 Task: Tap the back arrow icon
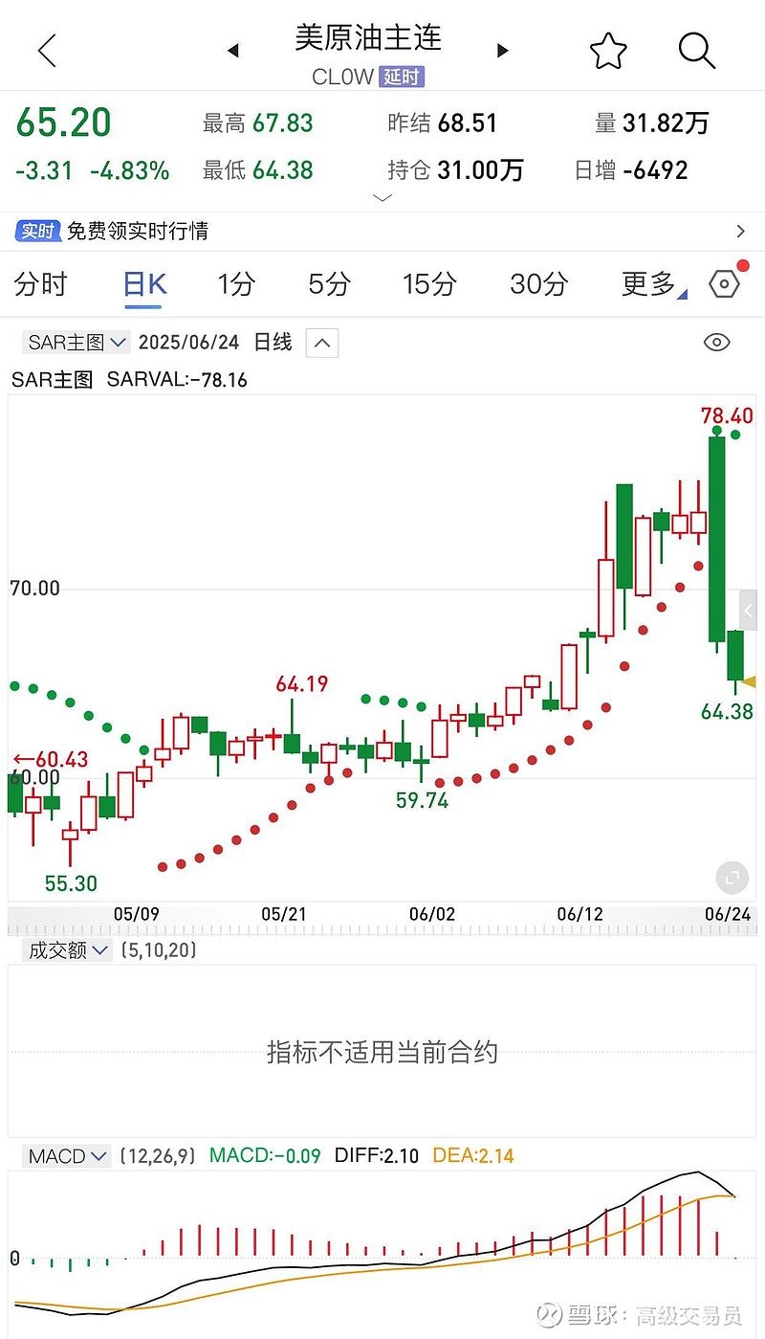[x=47, y=51]
